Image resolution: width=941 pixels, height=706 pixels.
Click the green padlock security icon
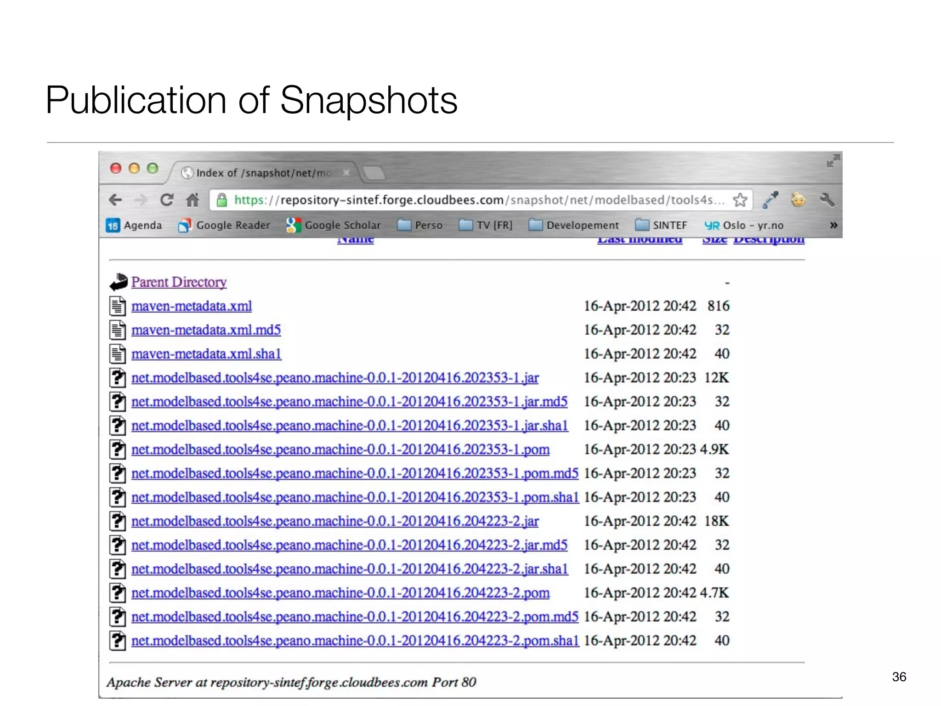click(222, 200)
